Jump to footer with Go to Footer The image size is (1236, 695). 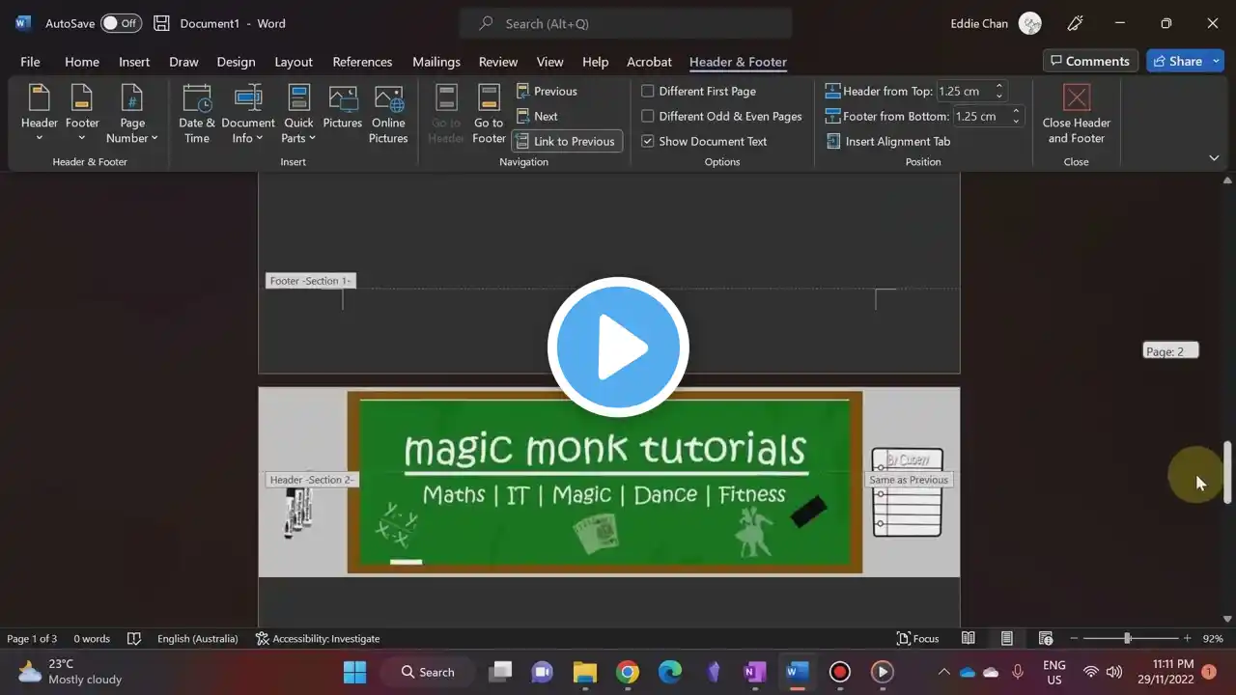click(x=489, y=115)
